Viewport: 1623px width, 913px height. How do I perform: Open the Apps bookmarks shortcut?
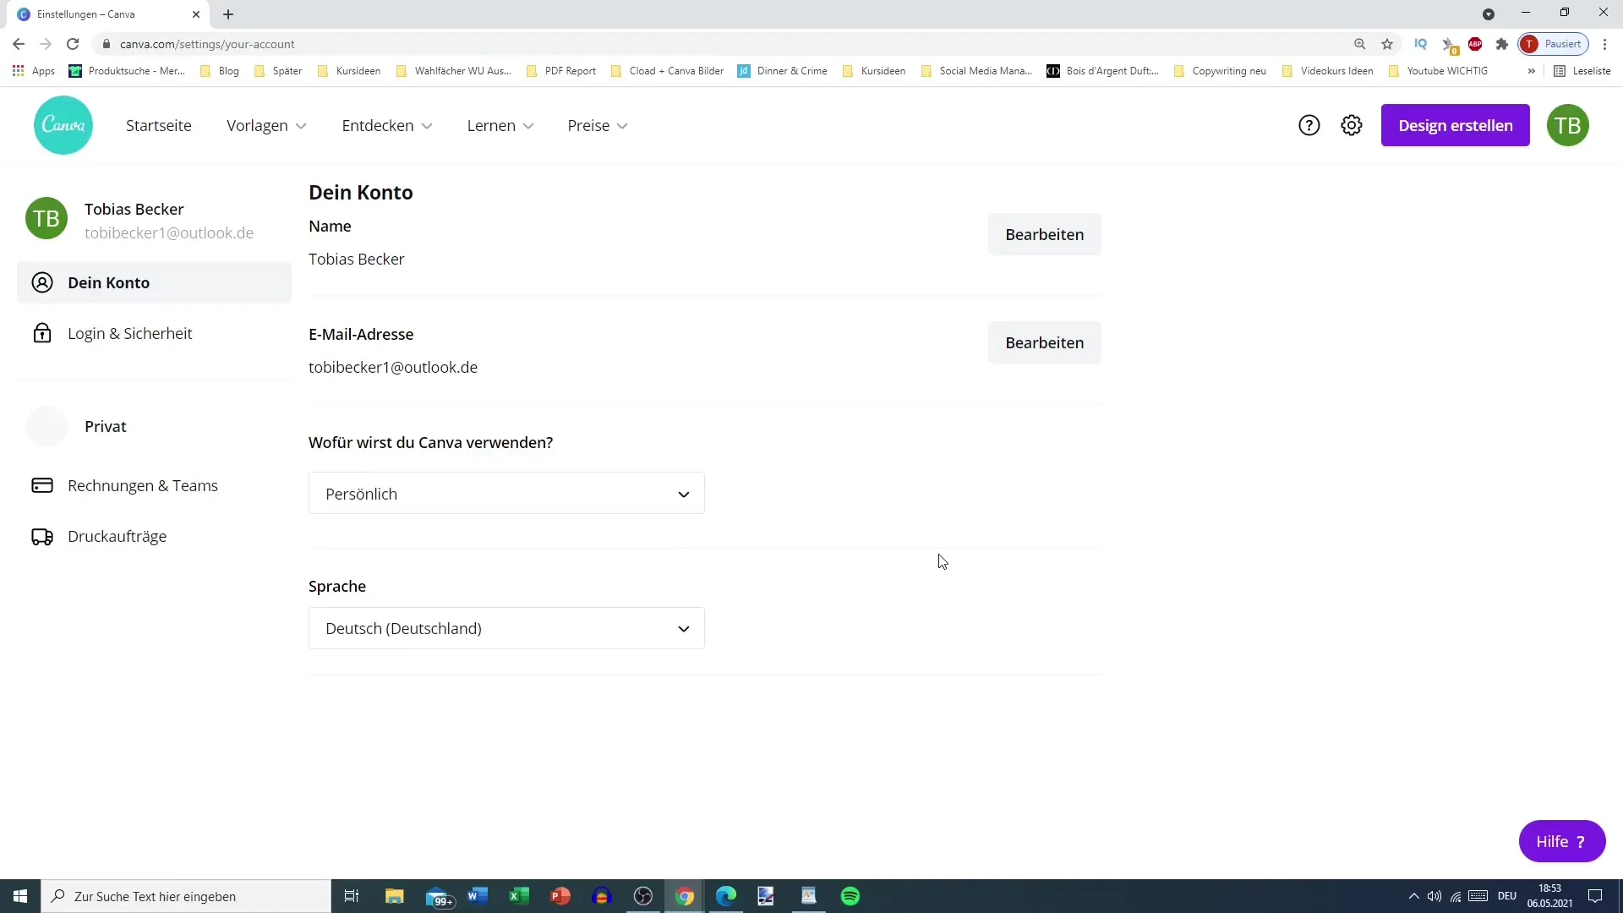34,71
